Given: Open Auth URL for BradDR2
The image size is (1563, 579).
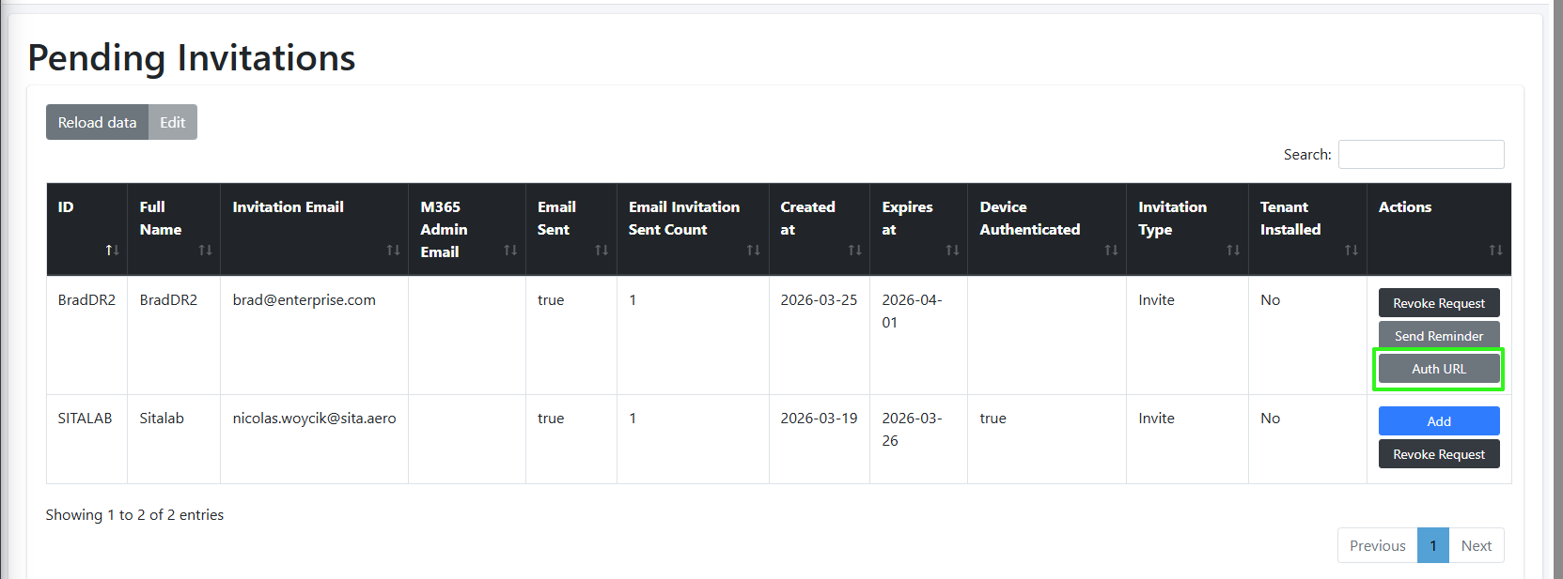Looking at the screenshot, I should tap(1439, 369).
